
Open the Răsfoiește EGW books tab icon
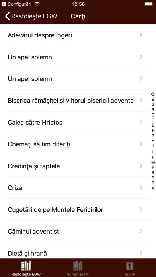pyautogui.click(x=26, y=265)
